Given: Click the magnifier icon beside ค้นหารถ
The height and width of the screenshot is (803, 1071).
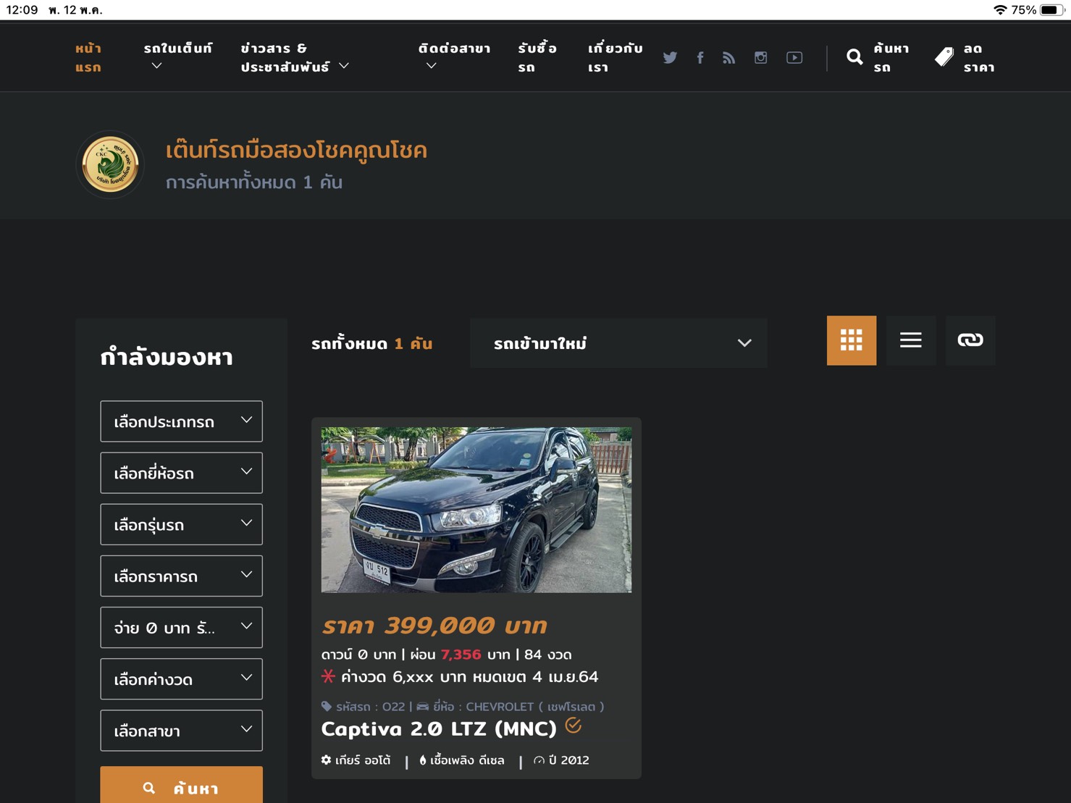Looking at the screenshot, I should point(854,57).
